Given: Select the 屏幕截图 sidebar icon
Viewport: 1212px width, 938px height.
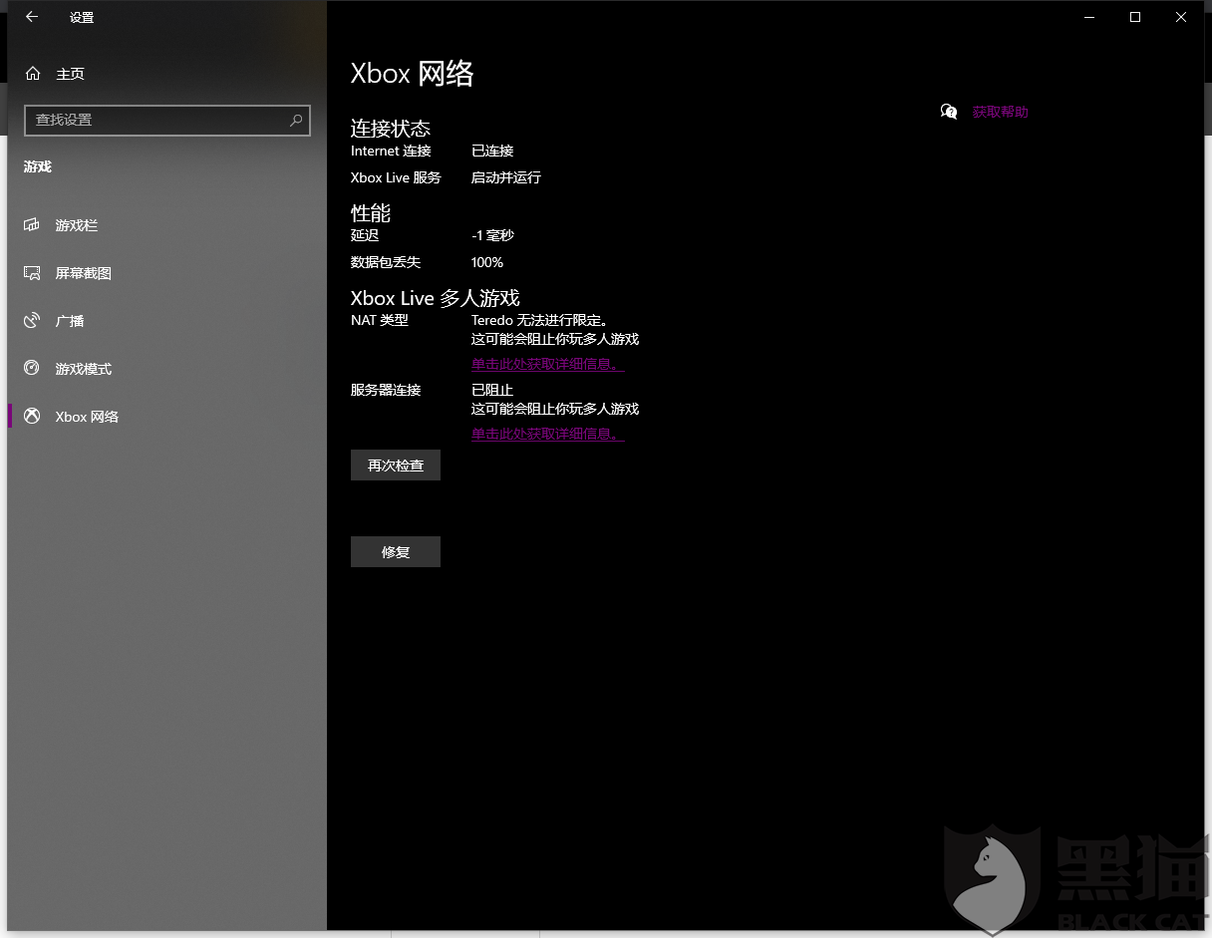Looking at the screenshot, I should tap(32, 273).
